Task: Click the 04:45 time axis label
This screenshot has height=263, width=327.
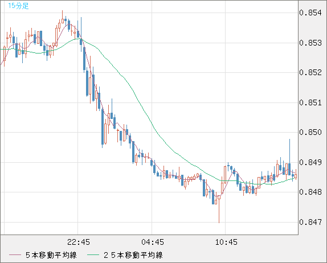Action: click(x=153, y=242)
